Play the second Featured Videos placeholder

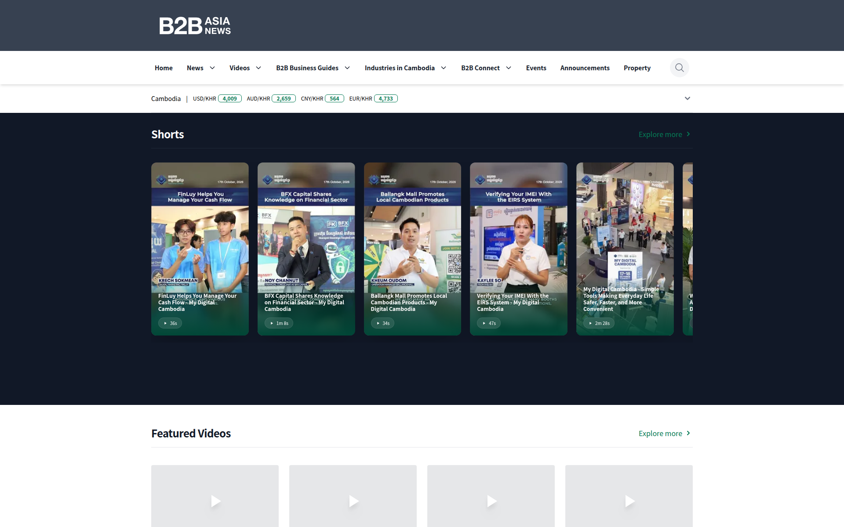pyautogui.click(x=353, y=501)
